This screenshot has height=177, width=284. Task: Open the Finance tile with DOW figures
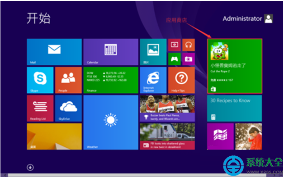(x=111, y=80)
